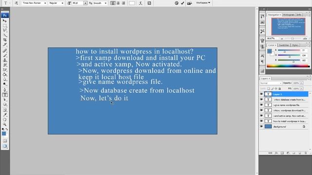Hide the 'and active xamp' layer
The height and width of the screenshot is (175, 312).
tap(261, 116)
